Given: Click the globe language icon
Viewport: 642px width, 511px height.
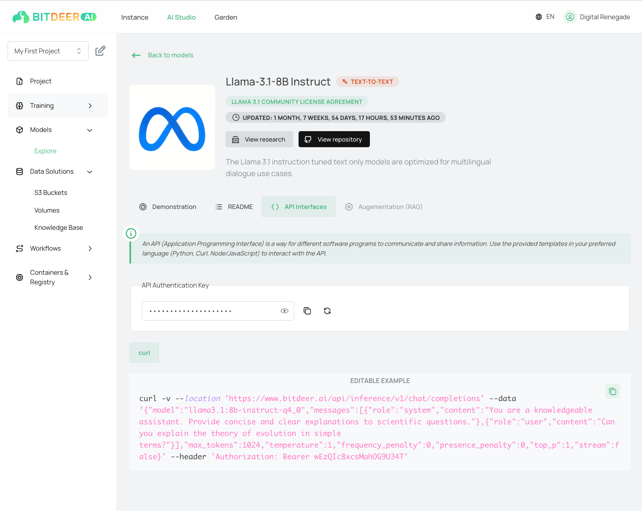Looking at the screenshot, I should 539,17.
